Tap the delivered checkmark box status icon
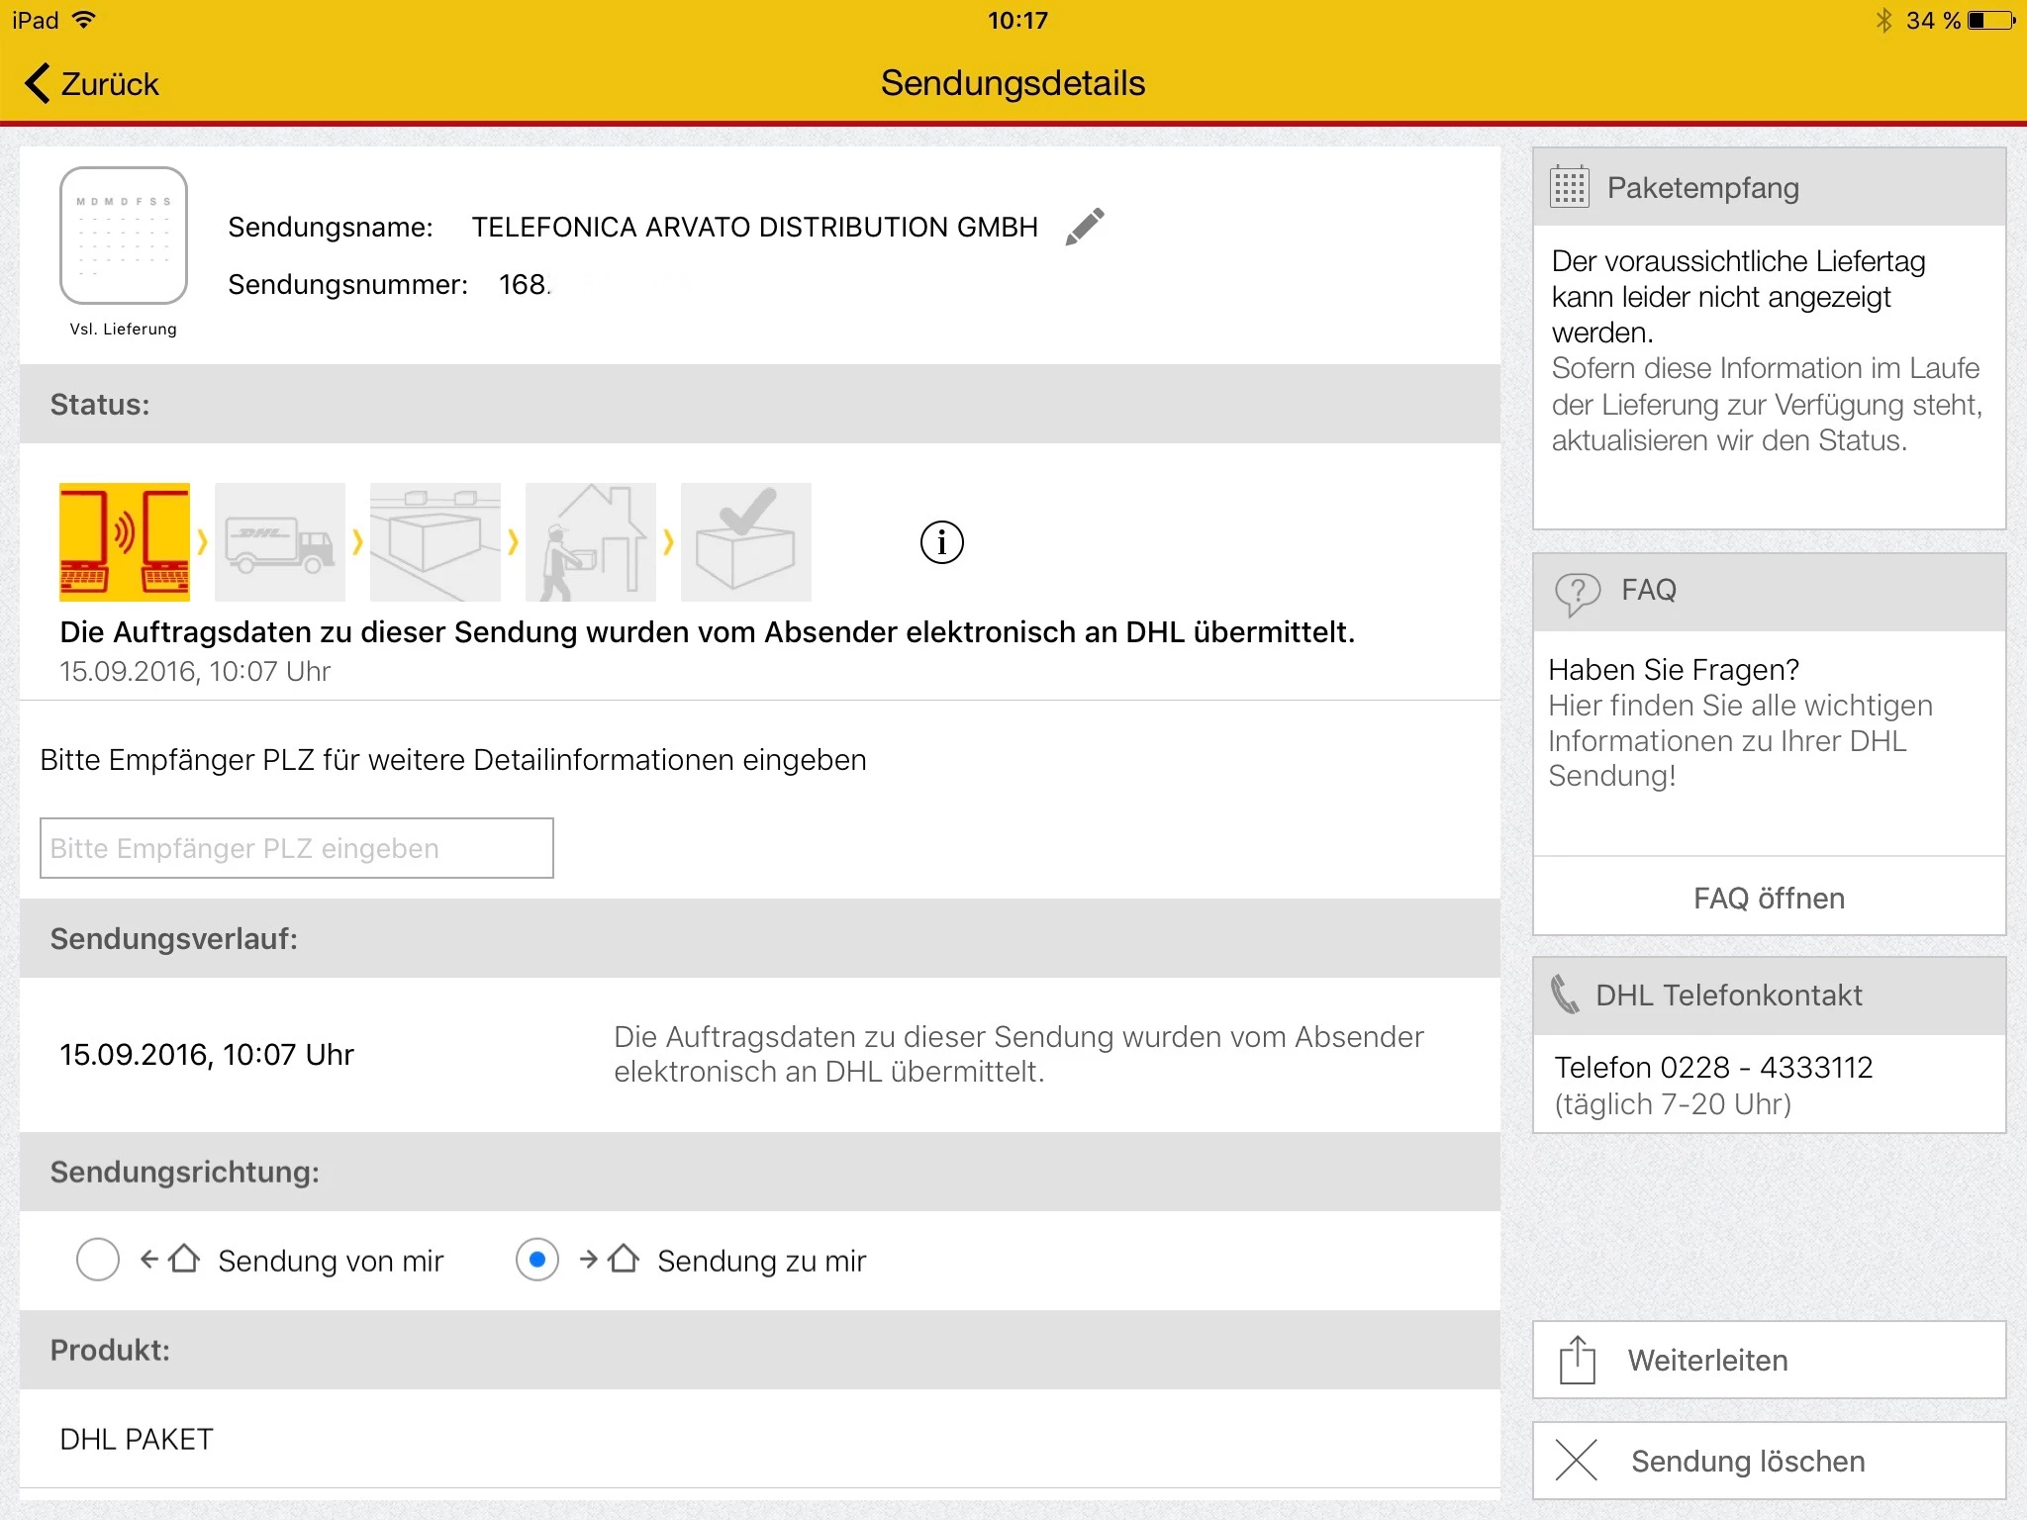2027x1520 pixels. (x=746, y=542)
